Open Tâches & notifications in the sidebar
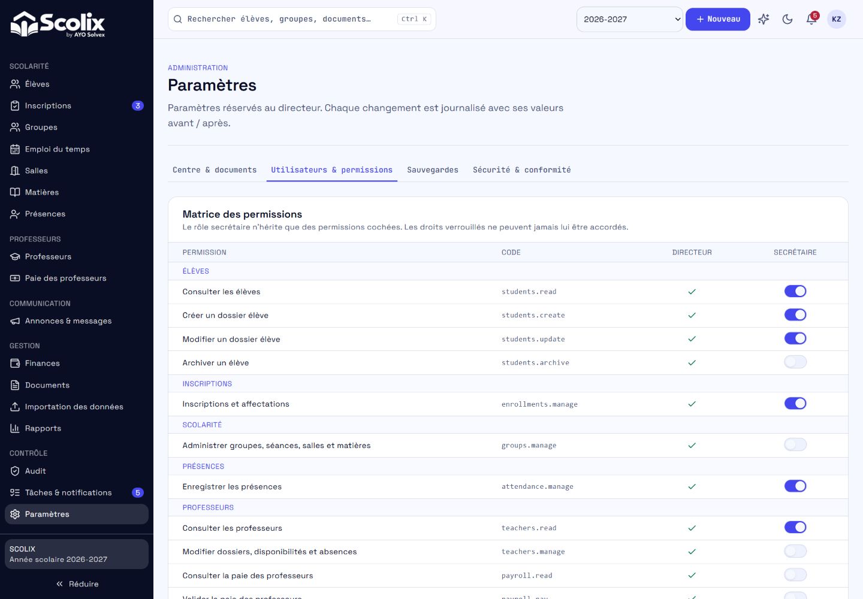 pos(77,492)
